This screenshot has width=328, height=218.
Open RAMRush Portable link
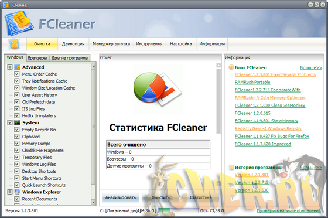pyautogui.click(x=252, y=82)
